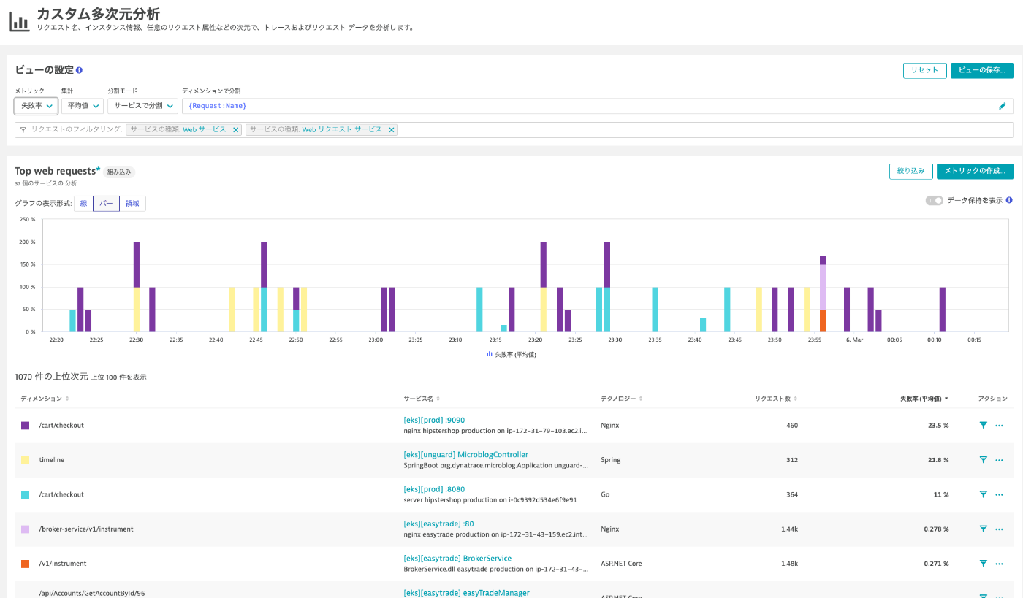
Task: Click the ビューの保存... button
Action: pos(981,70)
